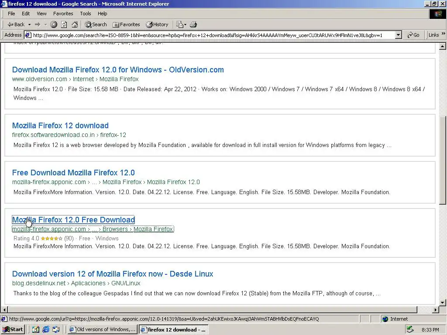Click the 'firefox.softwaredownload.co.in › firefox-12' breadcrumb text
The image size is (447, 335).
pos(69,135)
